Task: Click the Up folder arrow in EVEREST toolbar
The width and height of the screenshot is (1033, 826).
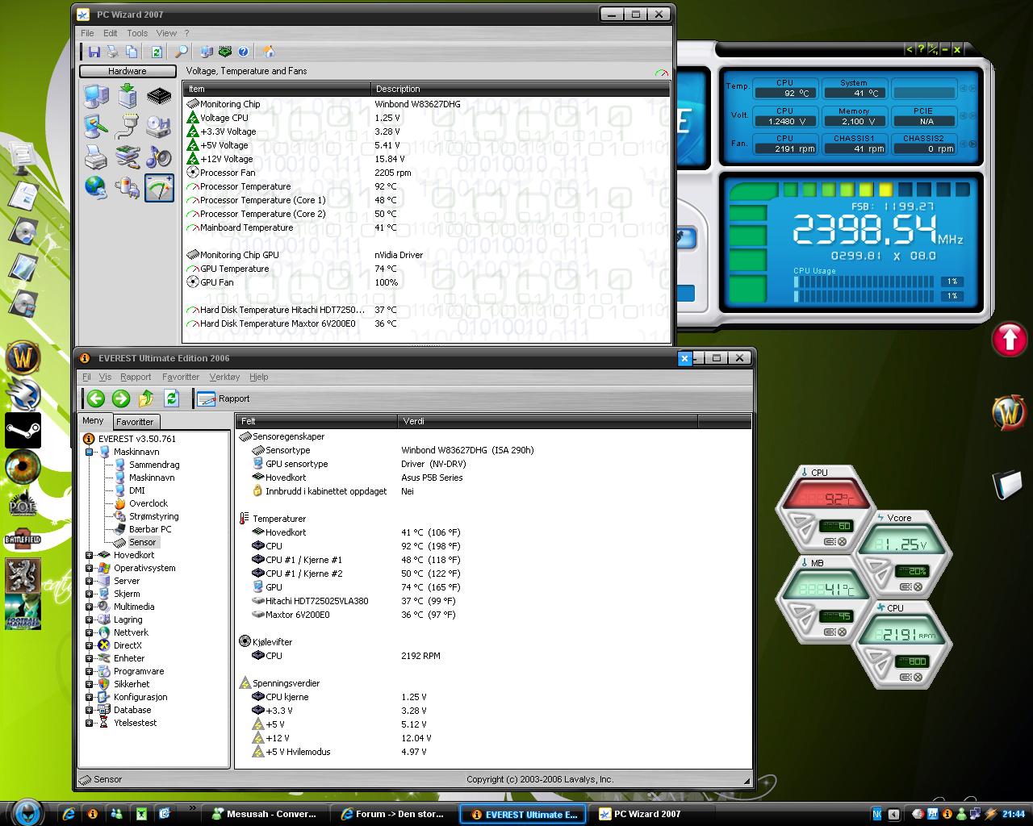Action: [146, 398]
